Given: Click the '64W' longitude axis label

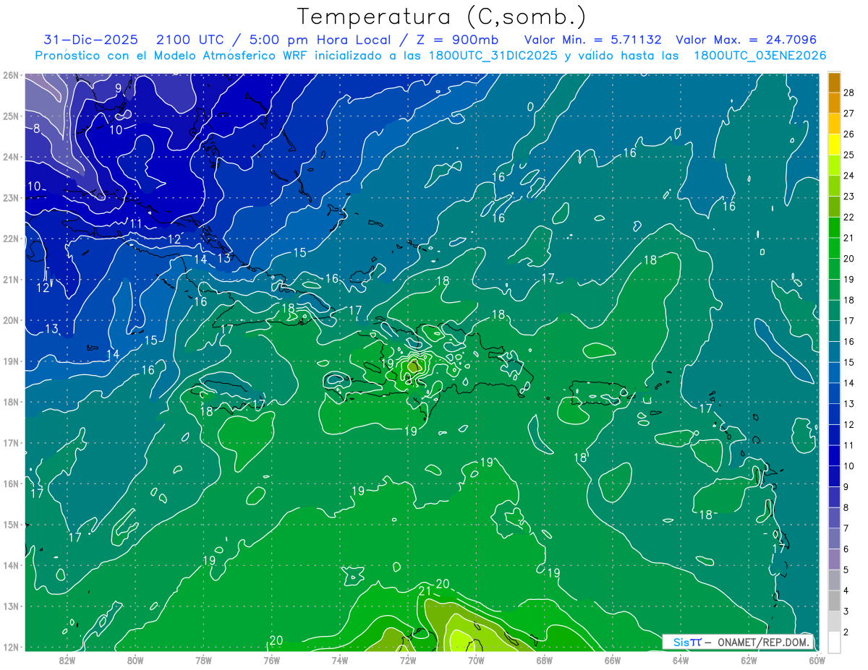Looking at the screenshot, I should [681, 660].
